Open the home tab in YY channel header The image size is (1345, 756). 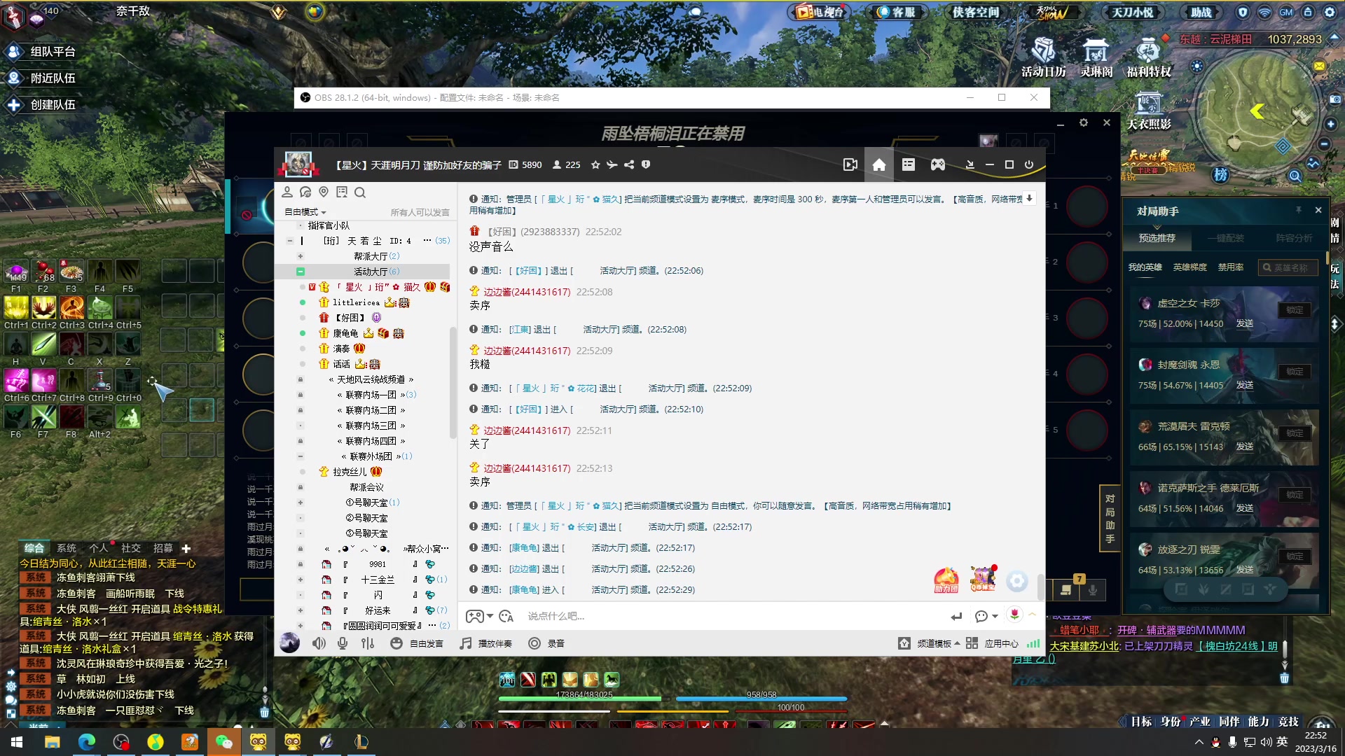pyautogui.click(x=879, y=165)
